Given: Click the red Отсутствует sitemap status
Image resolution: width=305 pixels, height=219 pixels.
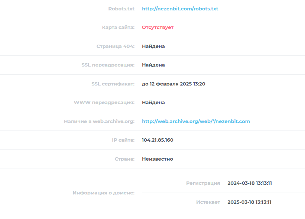Looking at the screenshot, I should point(158,28).
